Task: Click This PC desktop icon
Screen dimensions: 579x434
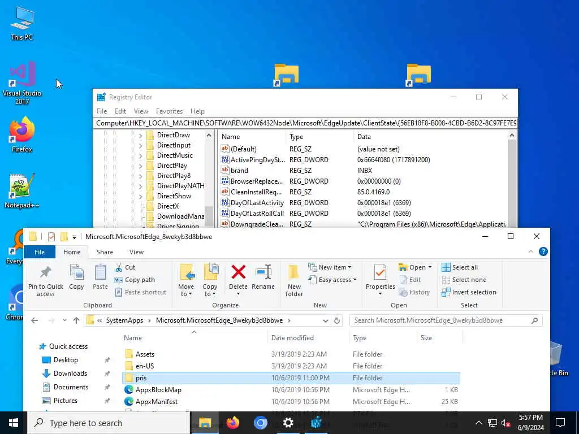Action: click(22, 23)
